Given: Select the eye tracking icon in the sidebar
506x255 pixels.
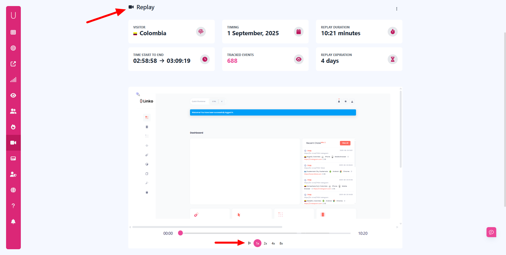Looking at the screenshot, I should click(x=13, y=95).
